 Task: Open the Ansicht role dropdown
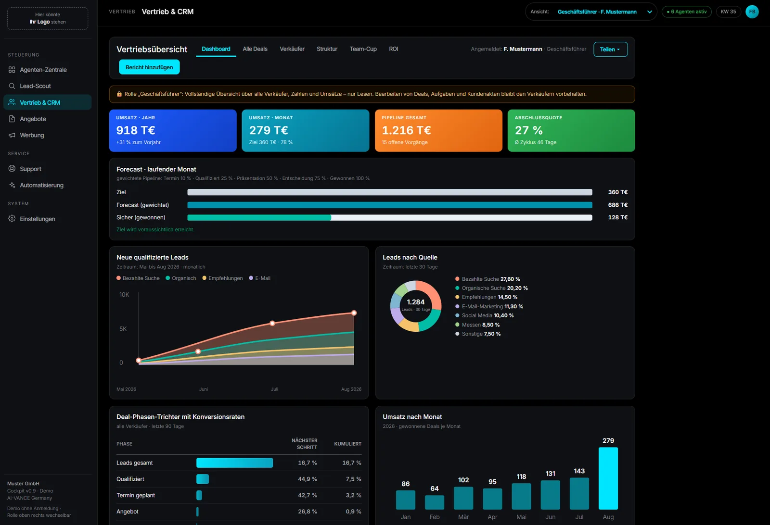(591, 12)
